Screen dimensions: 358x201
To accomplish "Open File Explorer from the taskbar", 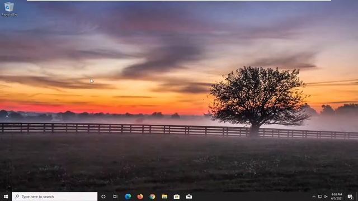I will [164, 197].
